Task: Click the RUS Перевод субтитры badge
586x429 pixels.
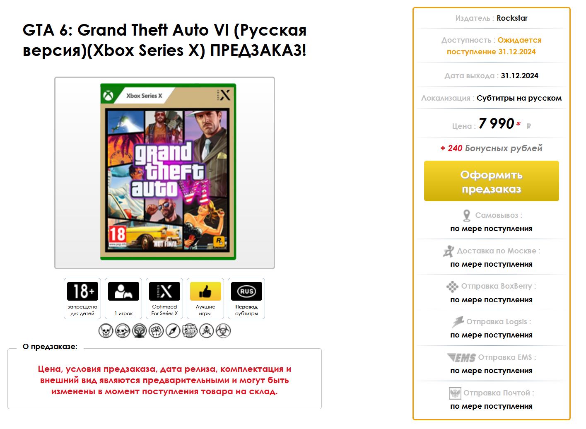Action: pyautogui.click(x=246, y=298)
